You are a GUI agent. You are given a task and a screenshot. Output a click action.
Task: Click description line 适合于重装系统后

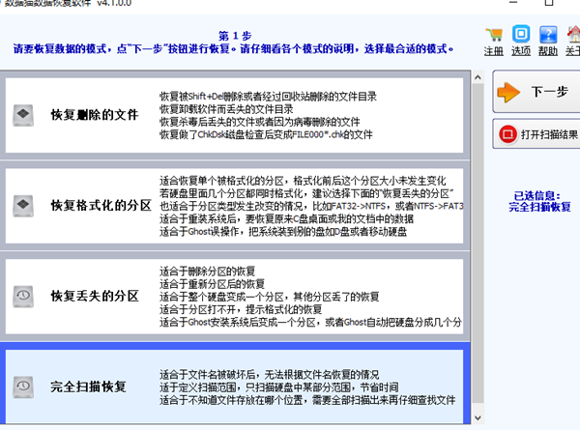(286, 219)
